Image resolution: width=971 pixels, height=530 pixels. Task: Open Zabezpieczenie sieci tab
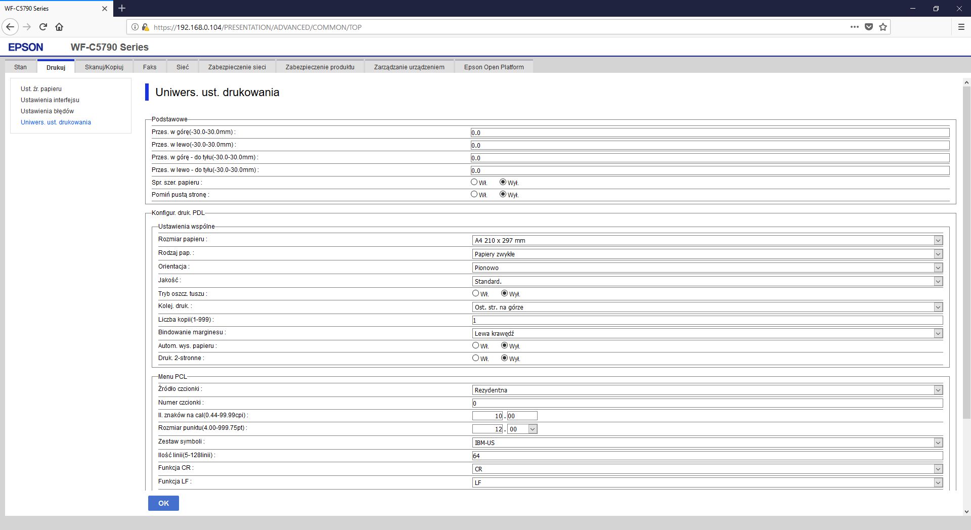[237, 67]
